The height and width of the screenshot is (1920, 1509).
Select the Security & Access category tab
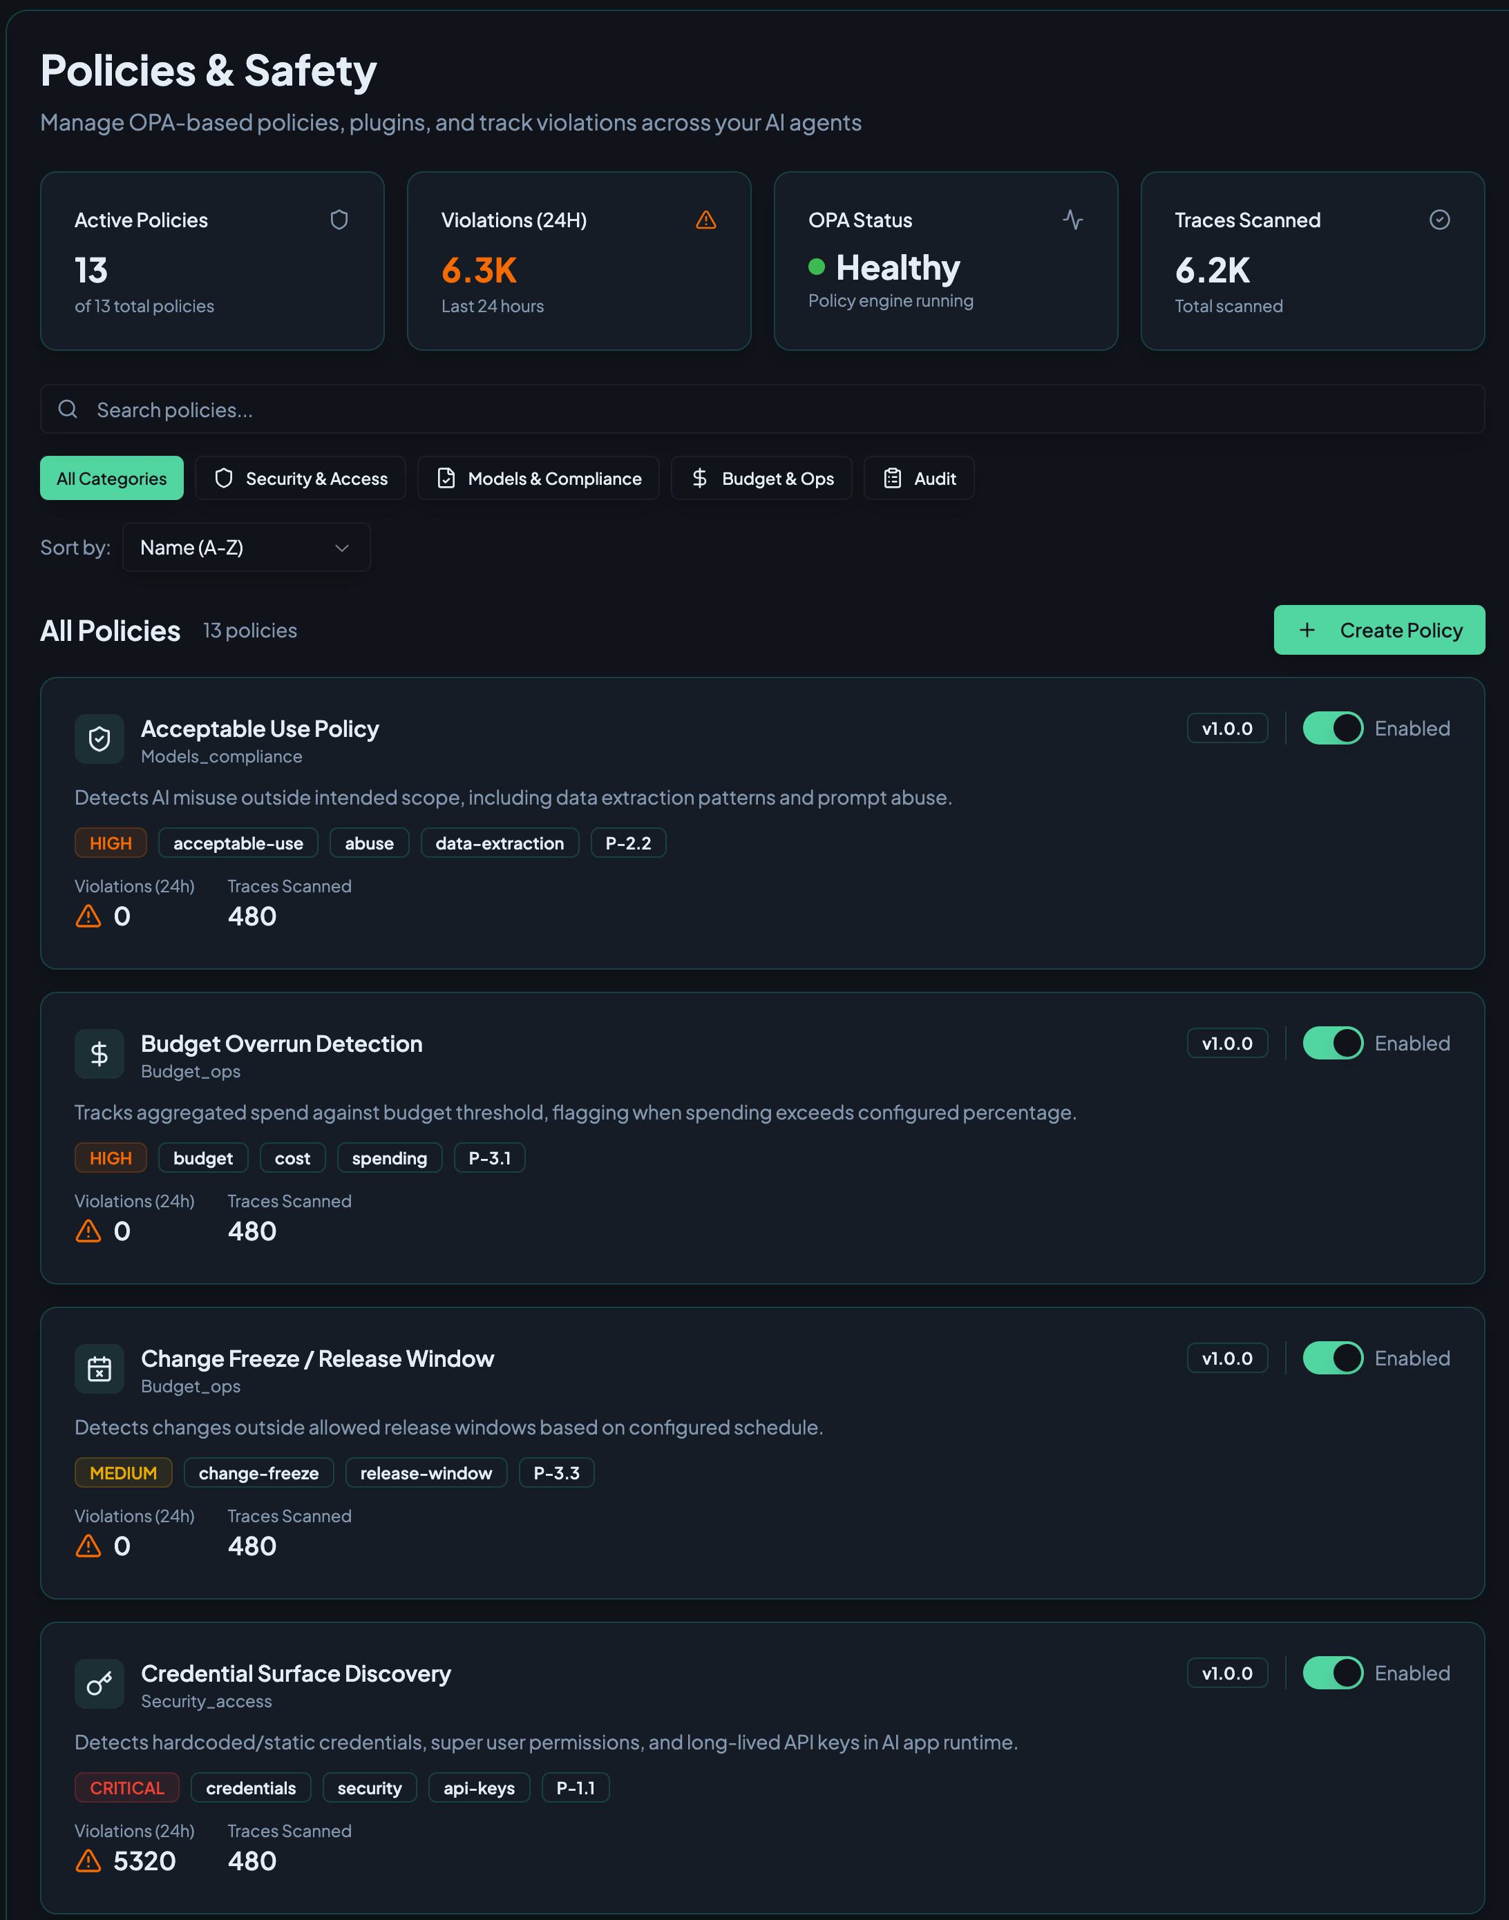pyautogui.click(x=301, y=479)
